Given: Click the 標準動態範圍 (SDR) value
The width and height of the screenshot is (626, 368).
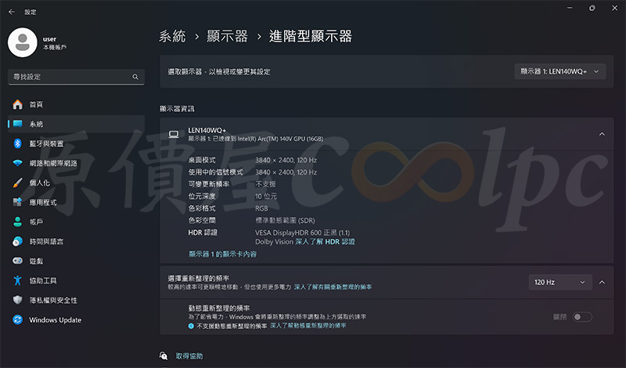Looking at the screenshot, I should point(285,220).
